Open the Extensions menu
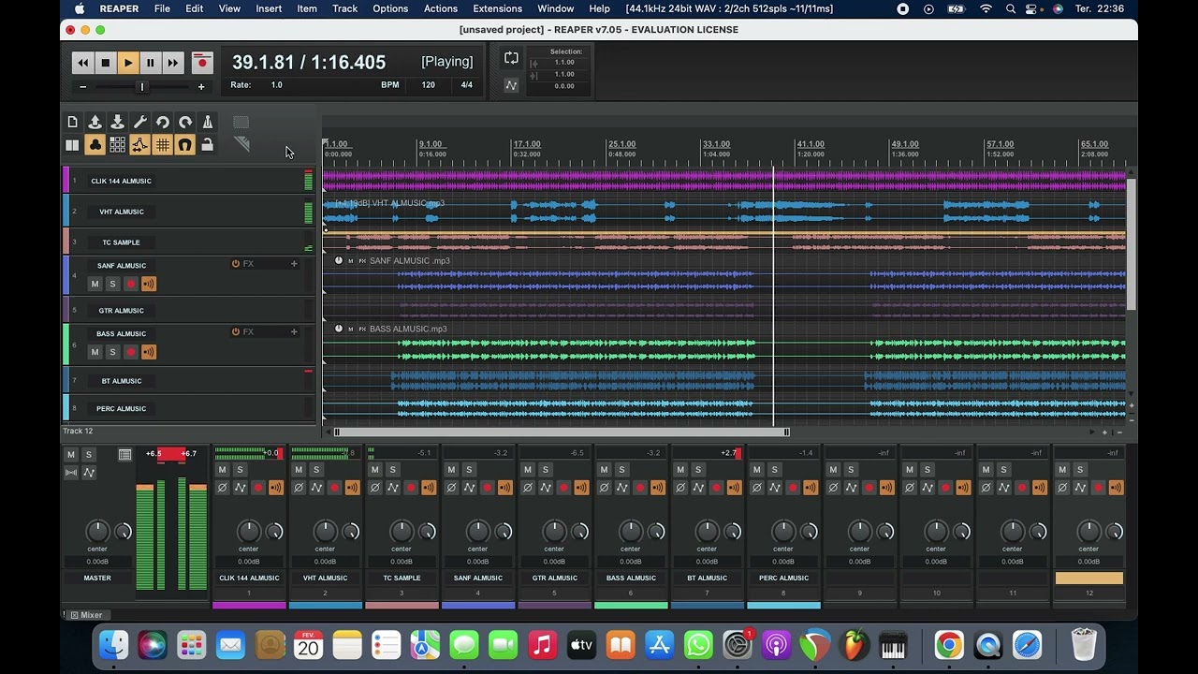 (498, 8)
